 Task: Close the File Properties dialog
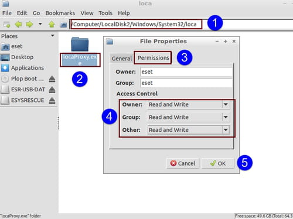[234, 41]
